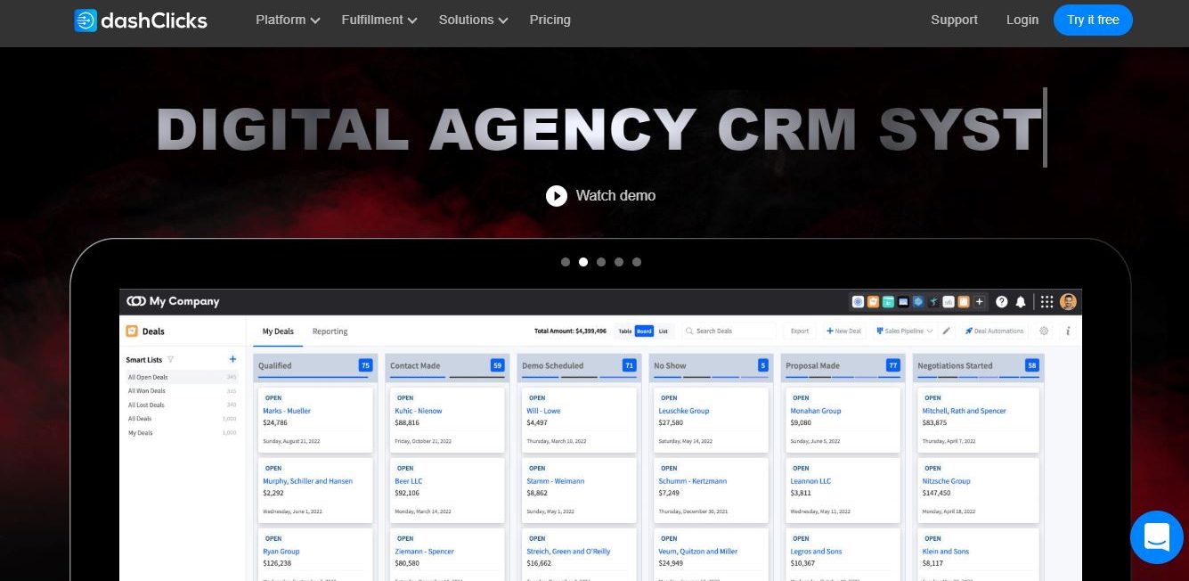The width and height of the screenshot is (1189, 581).
Task: Add a new app with the plus icon
Action: pyautogui.click(x=979, y=301)
